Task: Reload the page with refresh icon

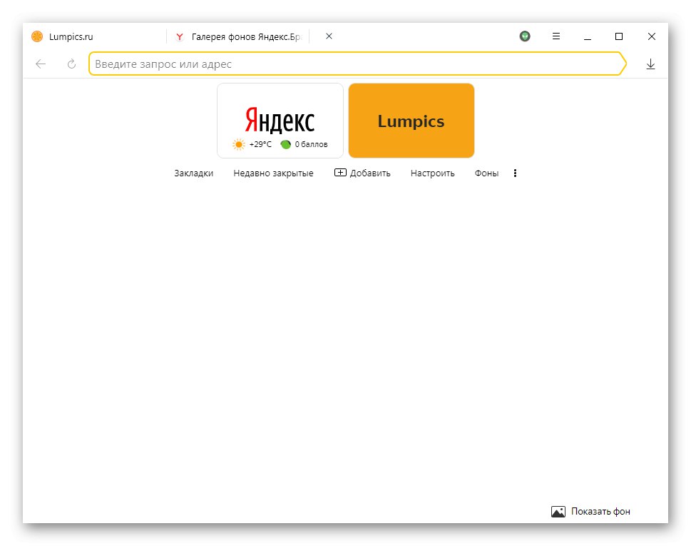Action: click(71, 64)
